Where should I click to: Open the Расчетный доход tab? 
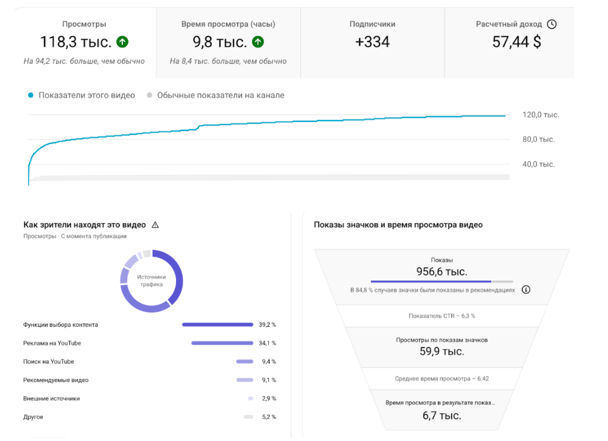point(516,42)
